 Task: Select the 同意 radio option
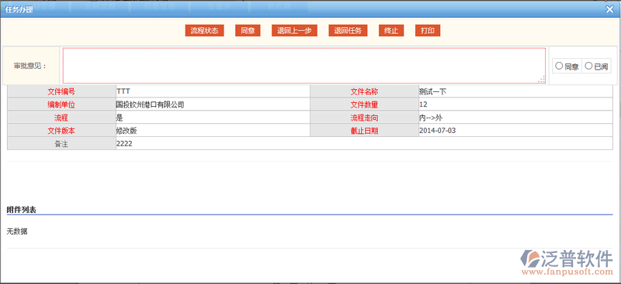click(x=559, y=66)
